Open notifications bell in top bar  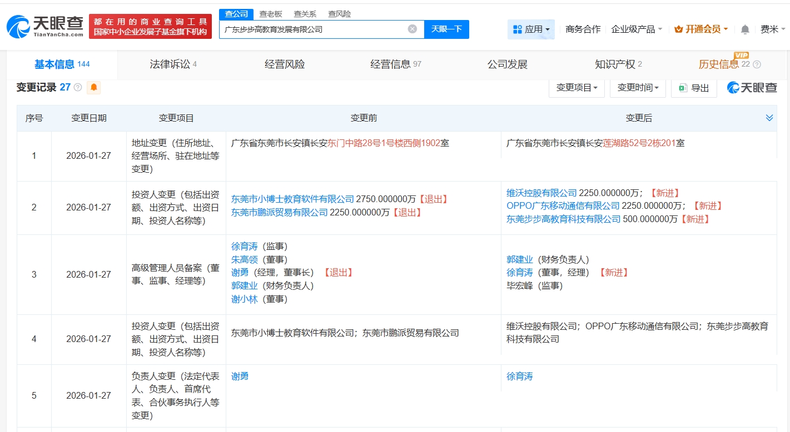coord(745,29)
